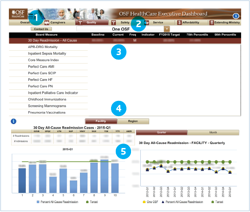Click the Current column header
Image resolution: width=250 pixels, height=212 pixels.
click(x=118, y=35)
